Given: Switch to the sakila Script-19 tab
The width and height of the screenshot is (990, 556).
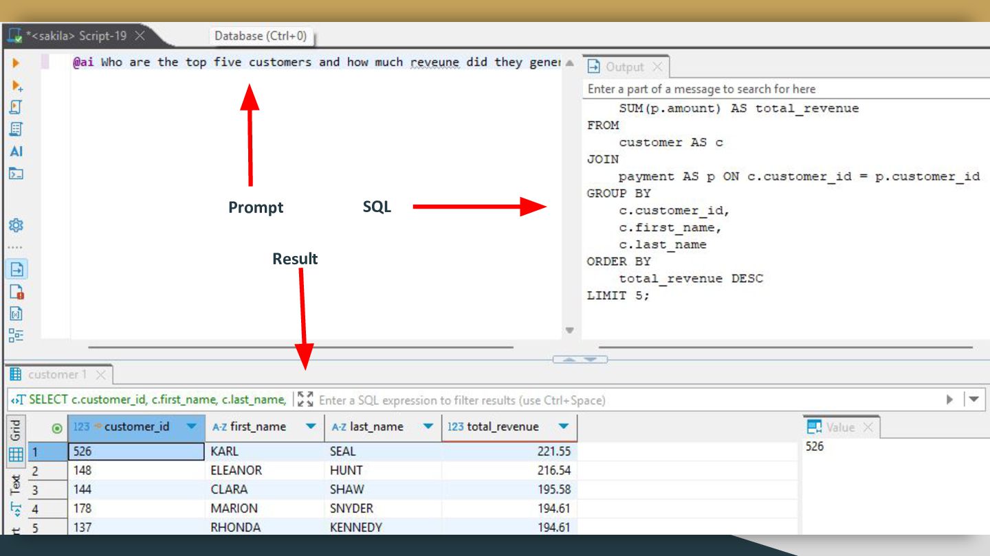Looking at the screenshot, I should click(x=78, y=36).
